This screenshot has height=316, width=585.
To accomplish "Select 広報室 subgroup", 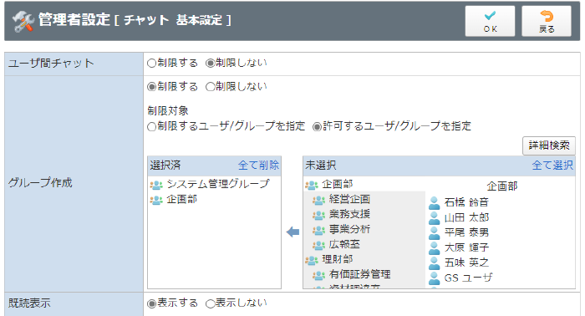I will pyautogui.click(x=344, y=244).
